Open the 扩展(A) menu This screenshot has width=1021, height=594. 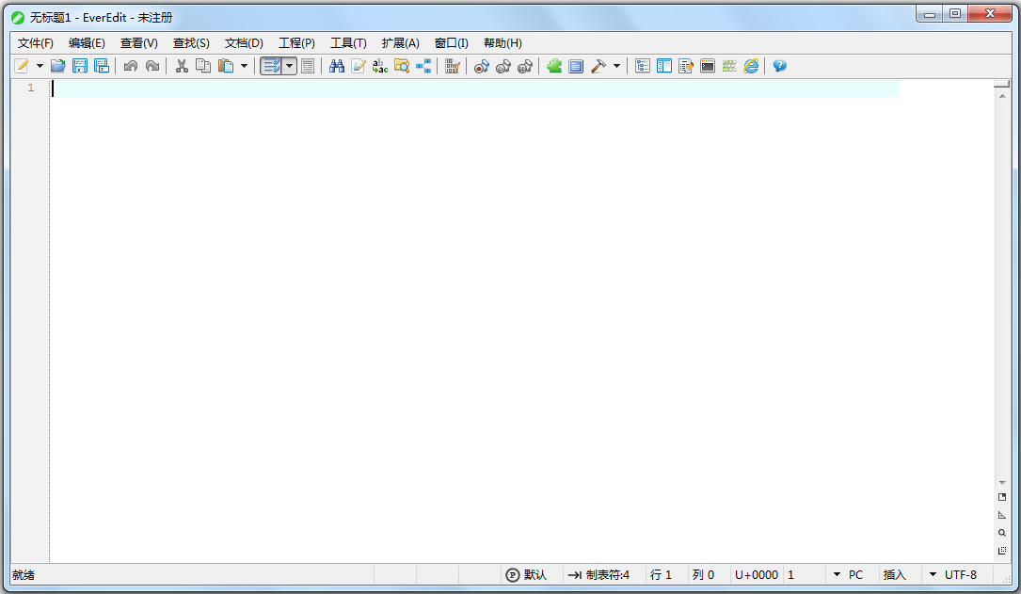[401, 43]
